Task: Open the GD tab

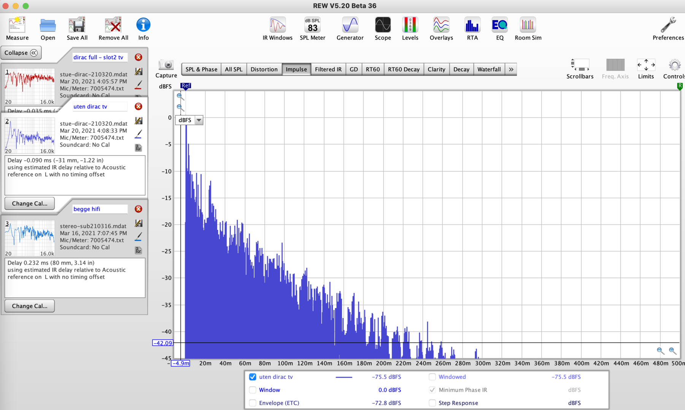Action: (x=354, y=69)
